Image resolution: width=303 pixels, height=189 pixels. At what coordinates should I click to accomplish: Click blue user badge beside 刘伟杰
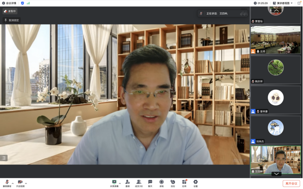(253, 142)
